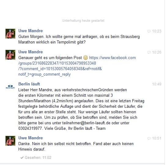Click the message icon beside 10:23
166x165 pixels.
(x=149, y=31)
